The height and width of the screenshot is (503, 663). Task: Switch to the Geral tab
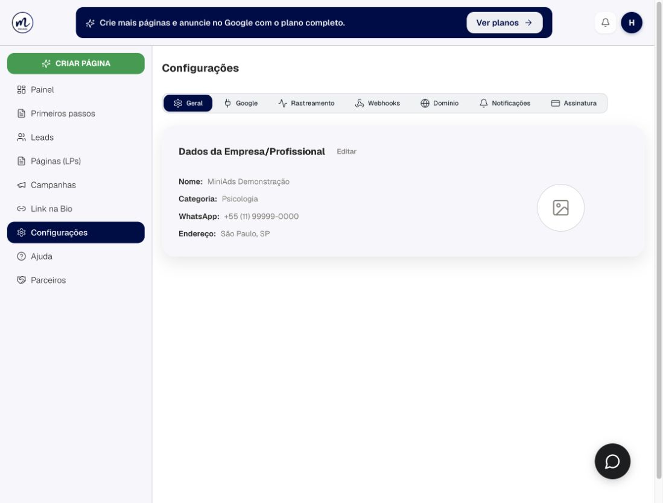point(188,103)
